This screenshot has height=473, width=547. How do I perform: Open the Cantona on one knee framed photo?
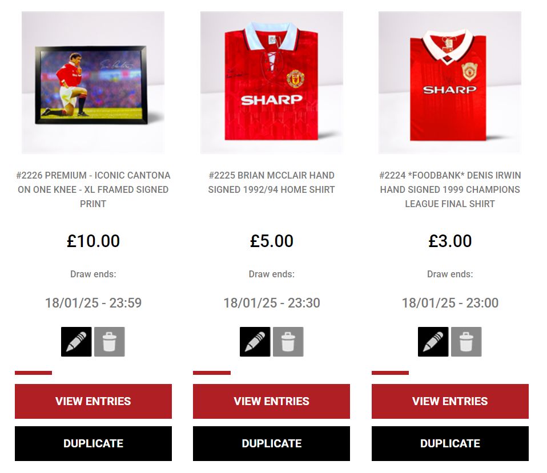pos(93,83)
